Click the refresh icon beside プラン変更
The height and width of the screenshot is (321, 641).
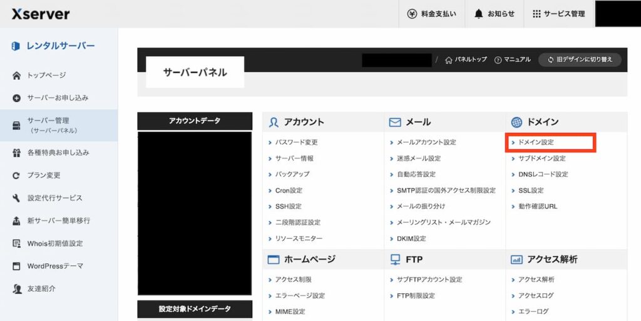(17, 175)
